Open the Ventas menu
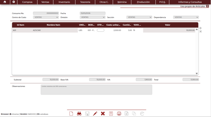The image size is (211, 117). (x=45, y=2)
